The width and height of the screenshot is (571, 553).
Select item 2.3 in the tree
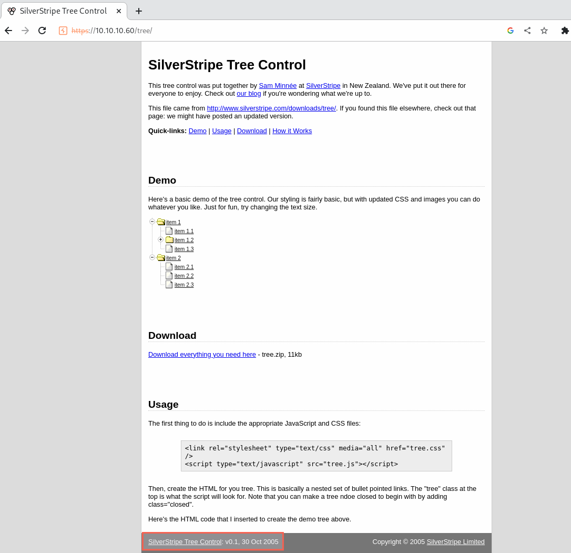[184, 285]
